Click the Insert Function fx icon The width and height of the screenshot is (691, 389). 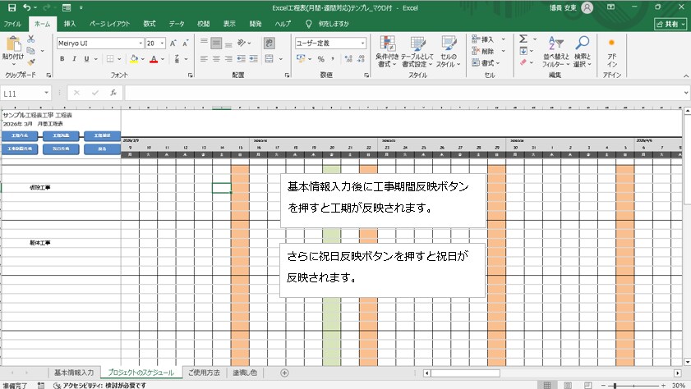click(113, 93)
